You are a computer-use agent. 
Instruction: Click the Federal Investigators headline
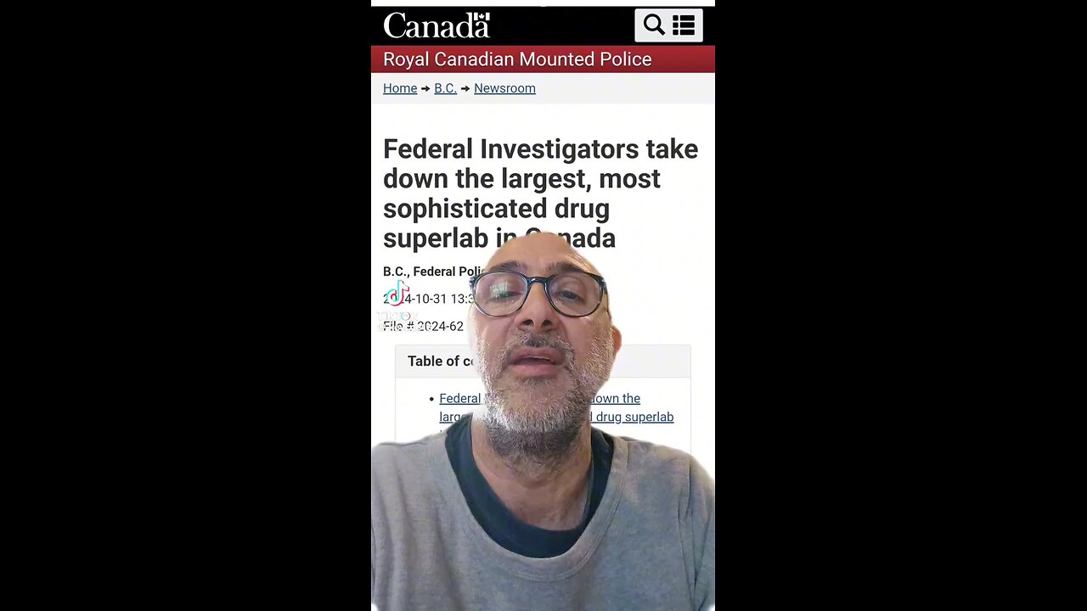tap(540, 193)
